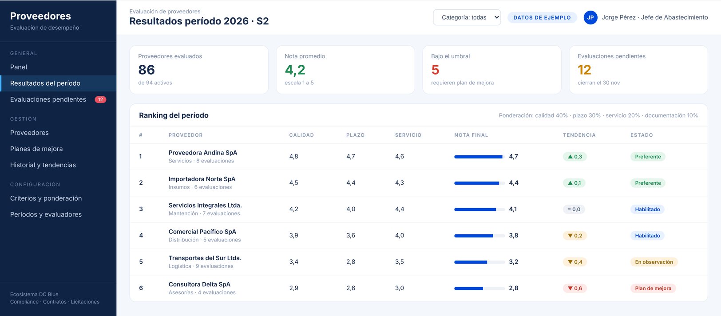Click the down 0,6 trend indicator
The width and height of the screenshot is (721, 316).
point(575,288)
